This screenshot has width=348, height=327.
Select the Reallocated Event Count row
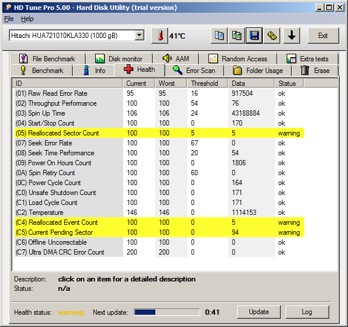(x=159, y=222)
